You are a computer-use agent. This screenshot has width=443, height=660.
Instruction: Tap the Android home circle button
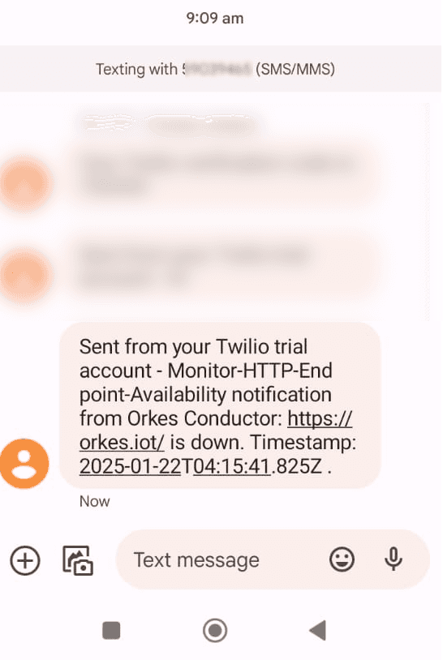215,630
